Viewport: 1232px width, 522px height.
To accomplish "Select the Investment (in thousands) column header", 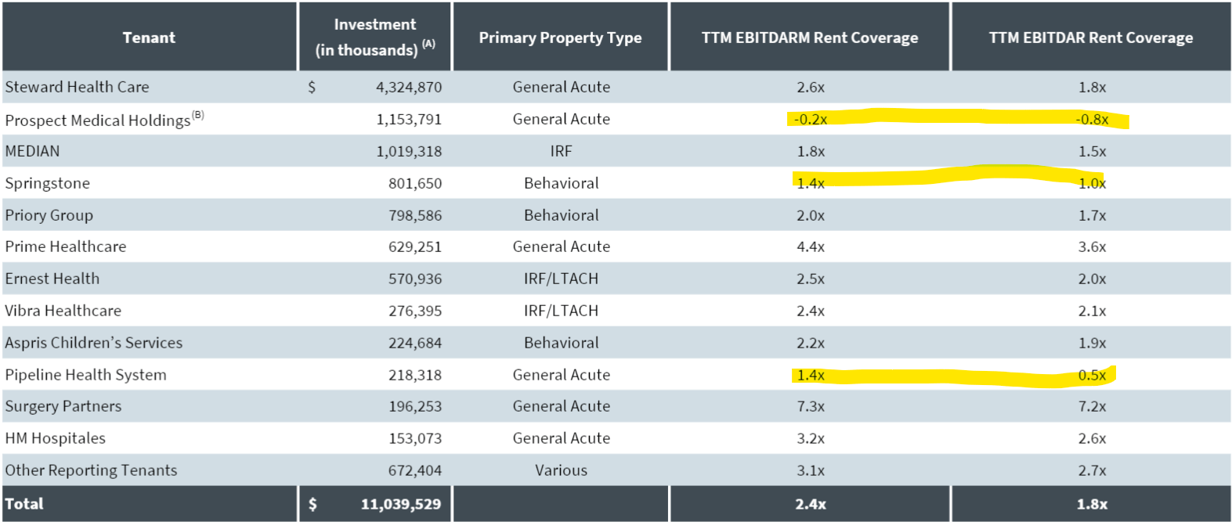I will 375,37.
